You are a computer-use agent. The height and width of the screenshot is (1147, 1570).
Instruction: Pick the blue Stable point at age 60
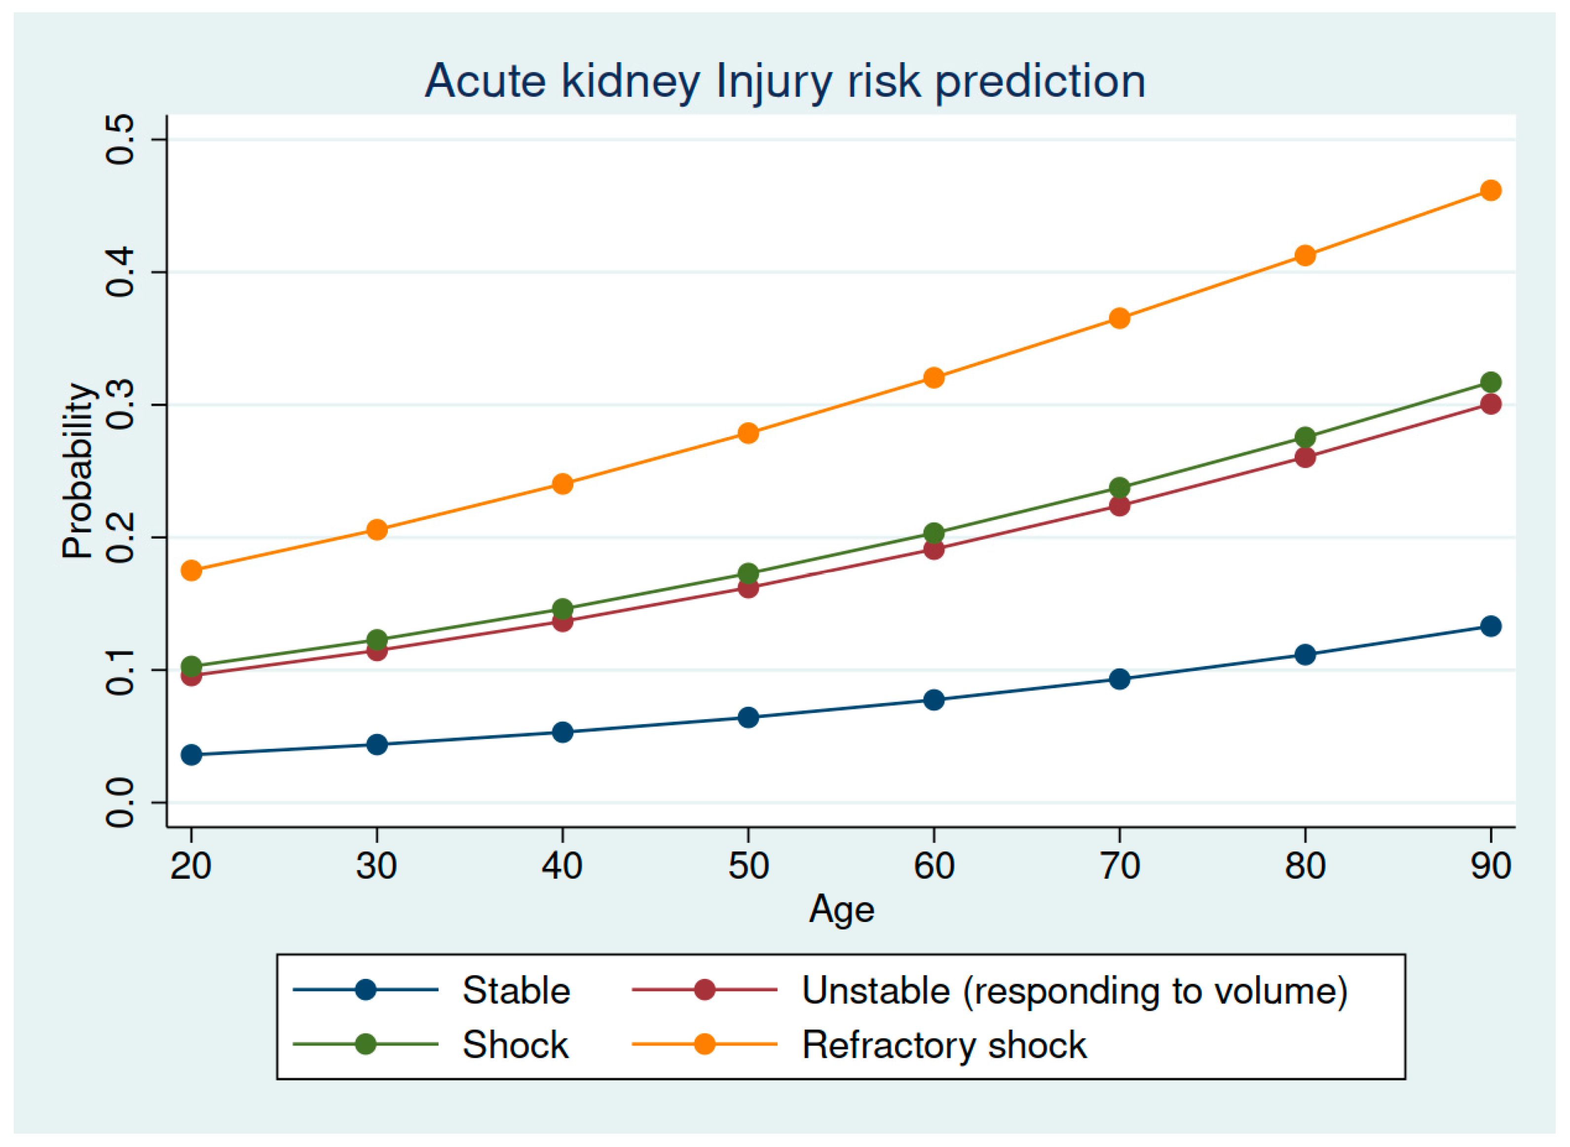pyautogui.click(x=934, y=700)
